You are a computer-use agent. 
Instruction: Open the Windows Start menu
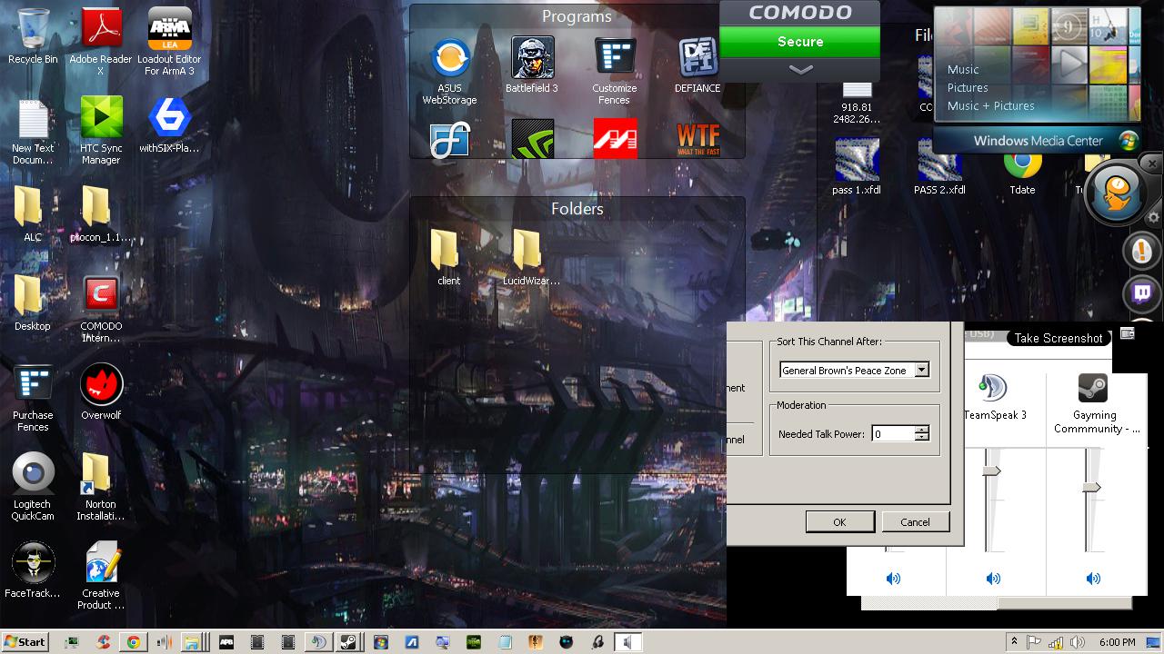coord(25,641)
